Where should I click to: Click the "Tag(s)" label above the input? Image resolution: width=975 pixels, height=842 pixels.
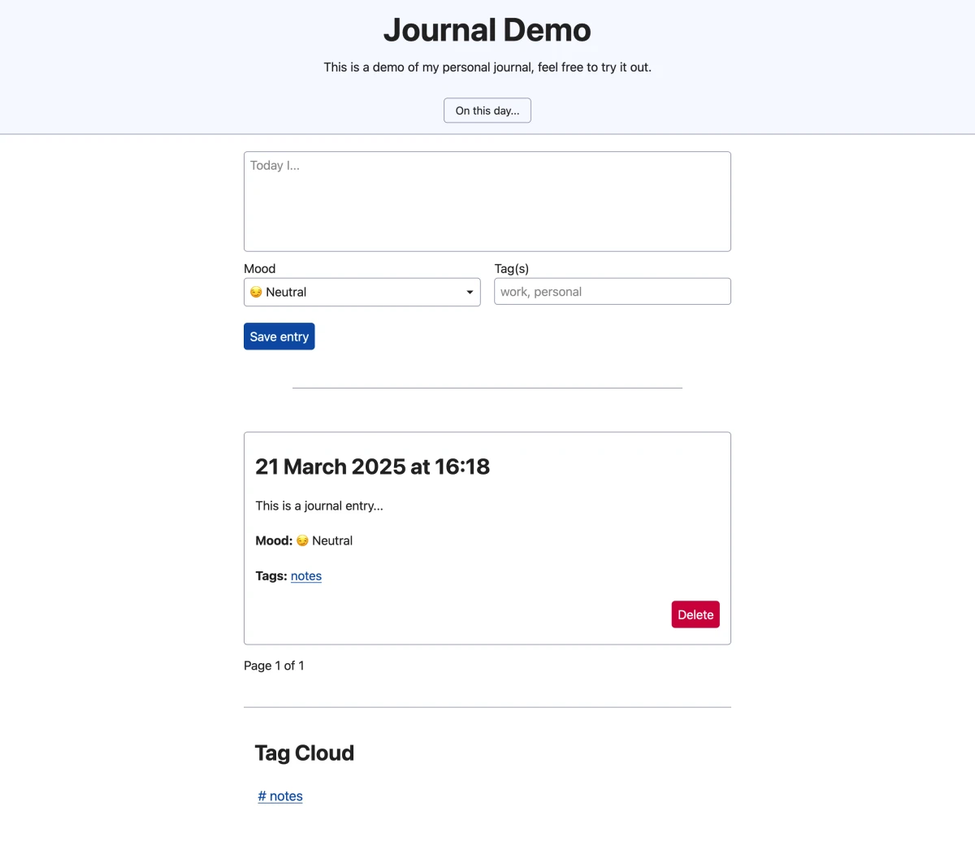coord(511,268)
